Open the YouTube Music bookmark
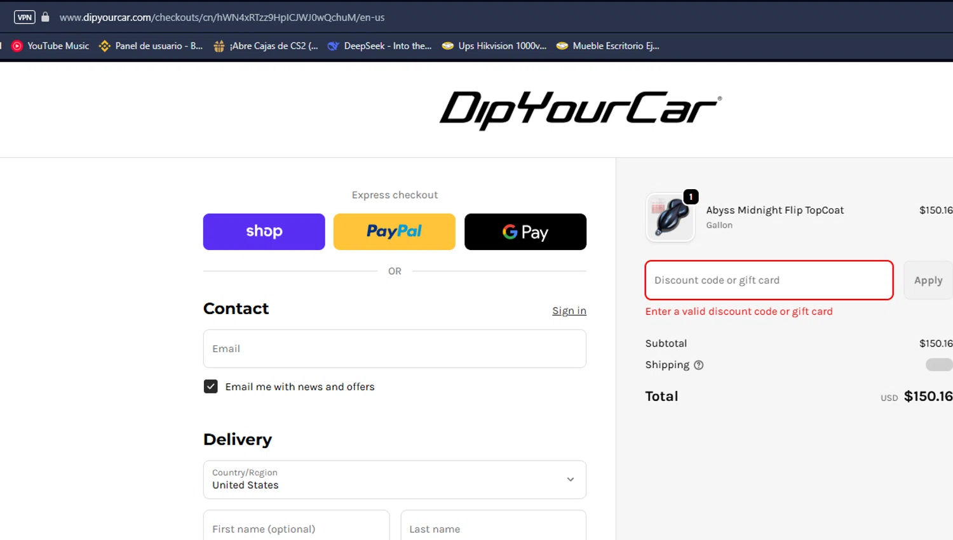 click(51, 46)
